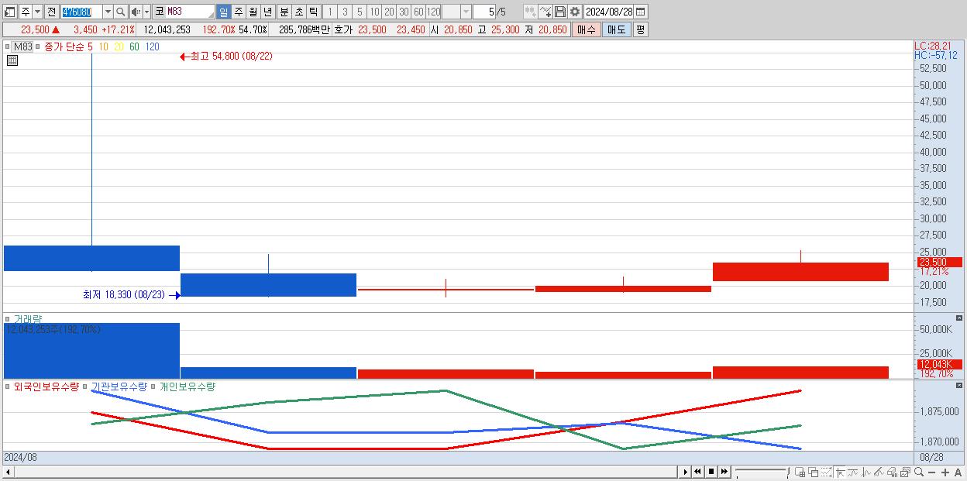Expand the stock code history dropdown
The image size is (967, 481).
108,12
